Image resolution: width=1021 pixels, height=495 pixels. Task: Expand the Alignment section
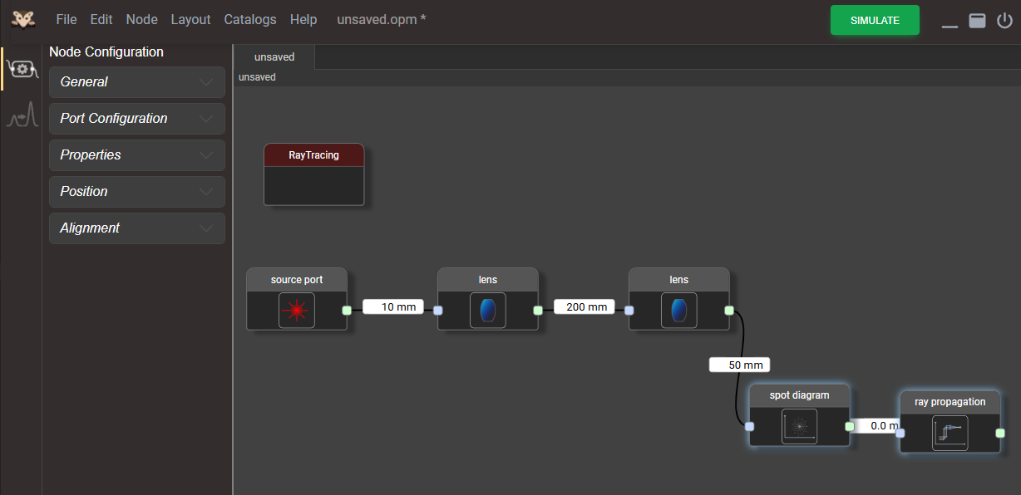(137, 228)
